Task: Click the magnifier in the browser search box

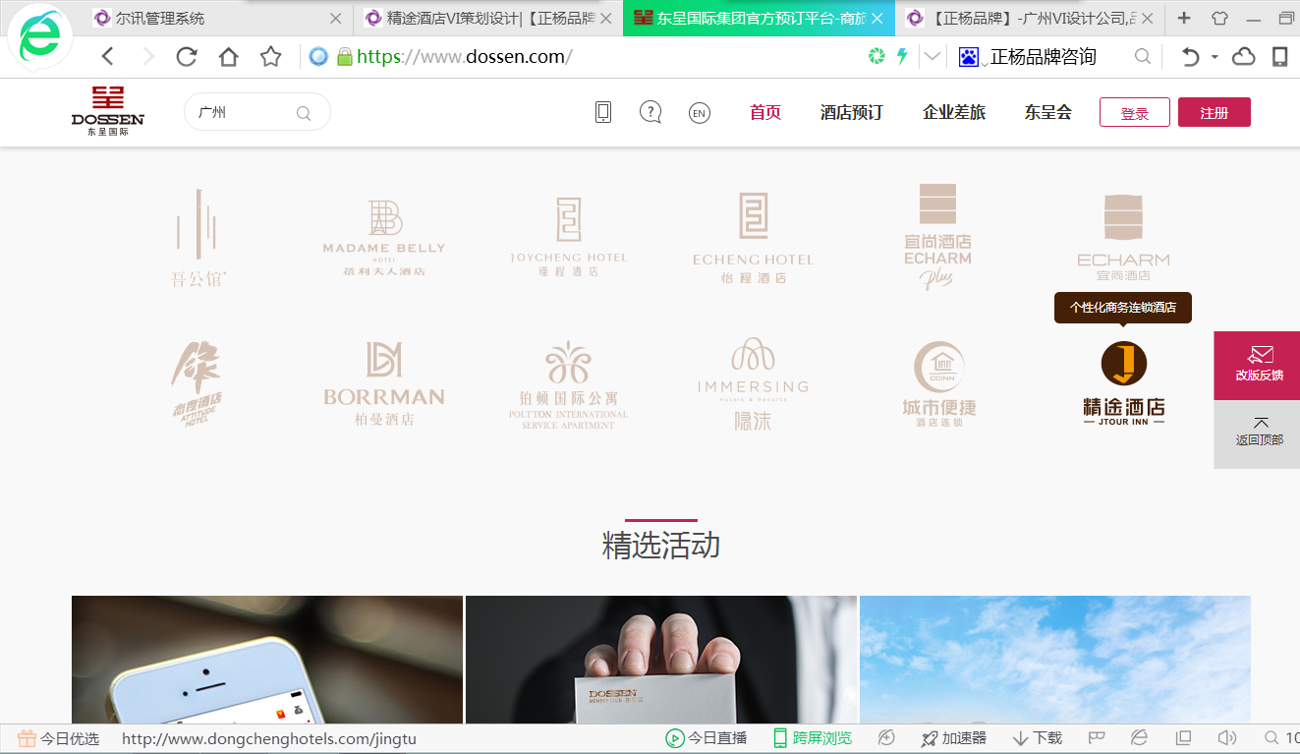Action: (x=1142, y=57)
